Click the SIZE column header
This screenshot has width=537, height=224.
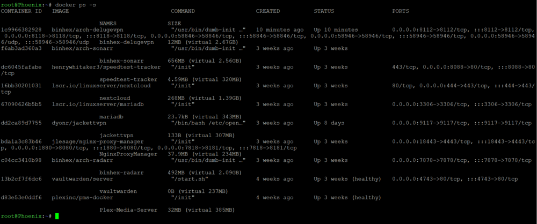coord(175,24)
